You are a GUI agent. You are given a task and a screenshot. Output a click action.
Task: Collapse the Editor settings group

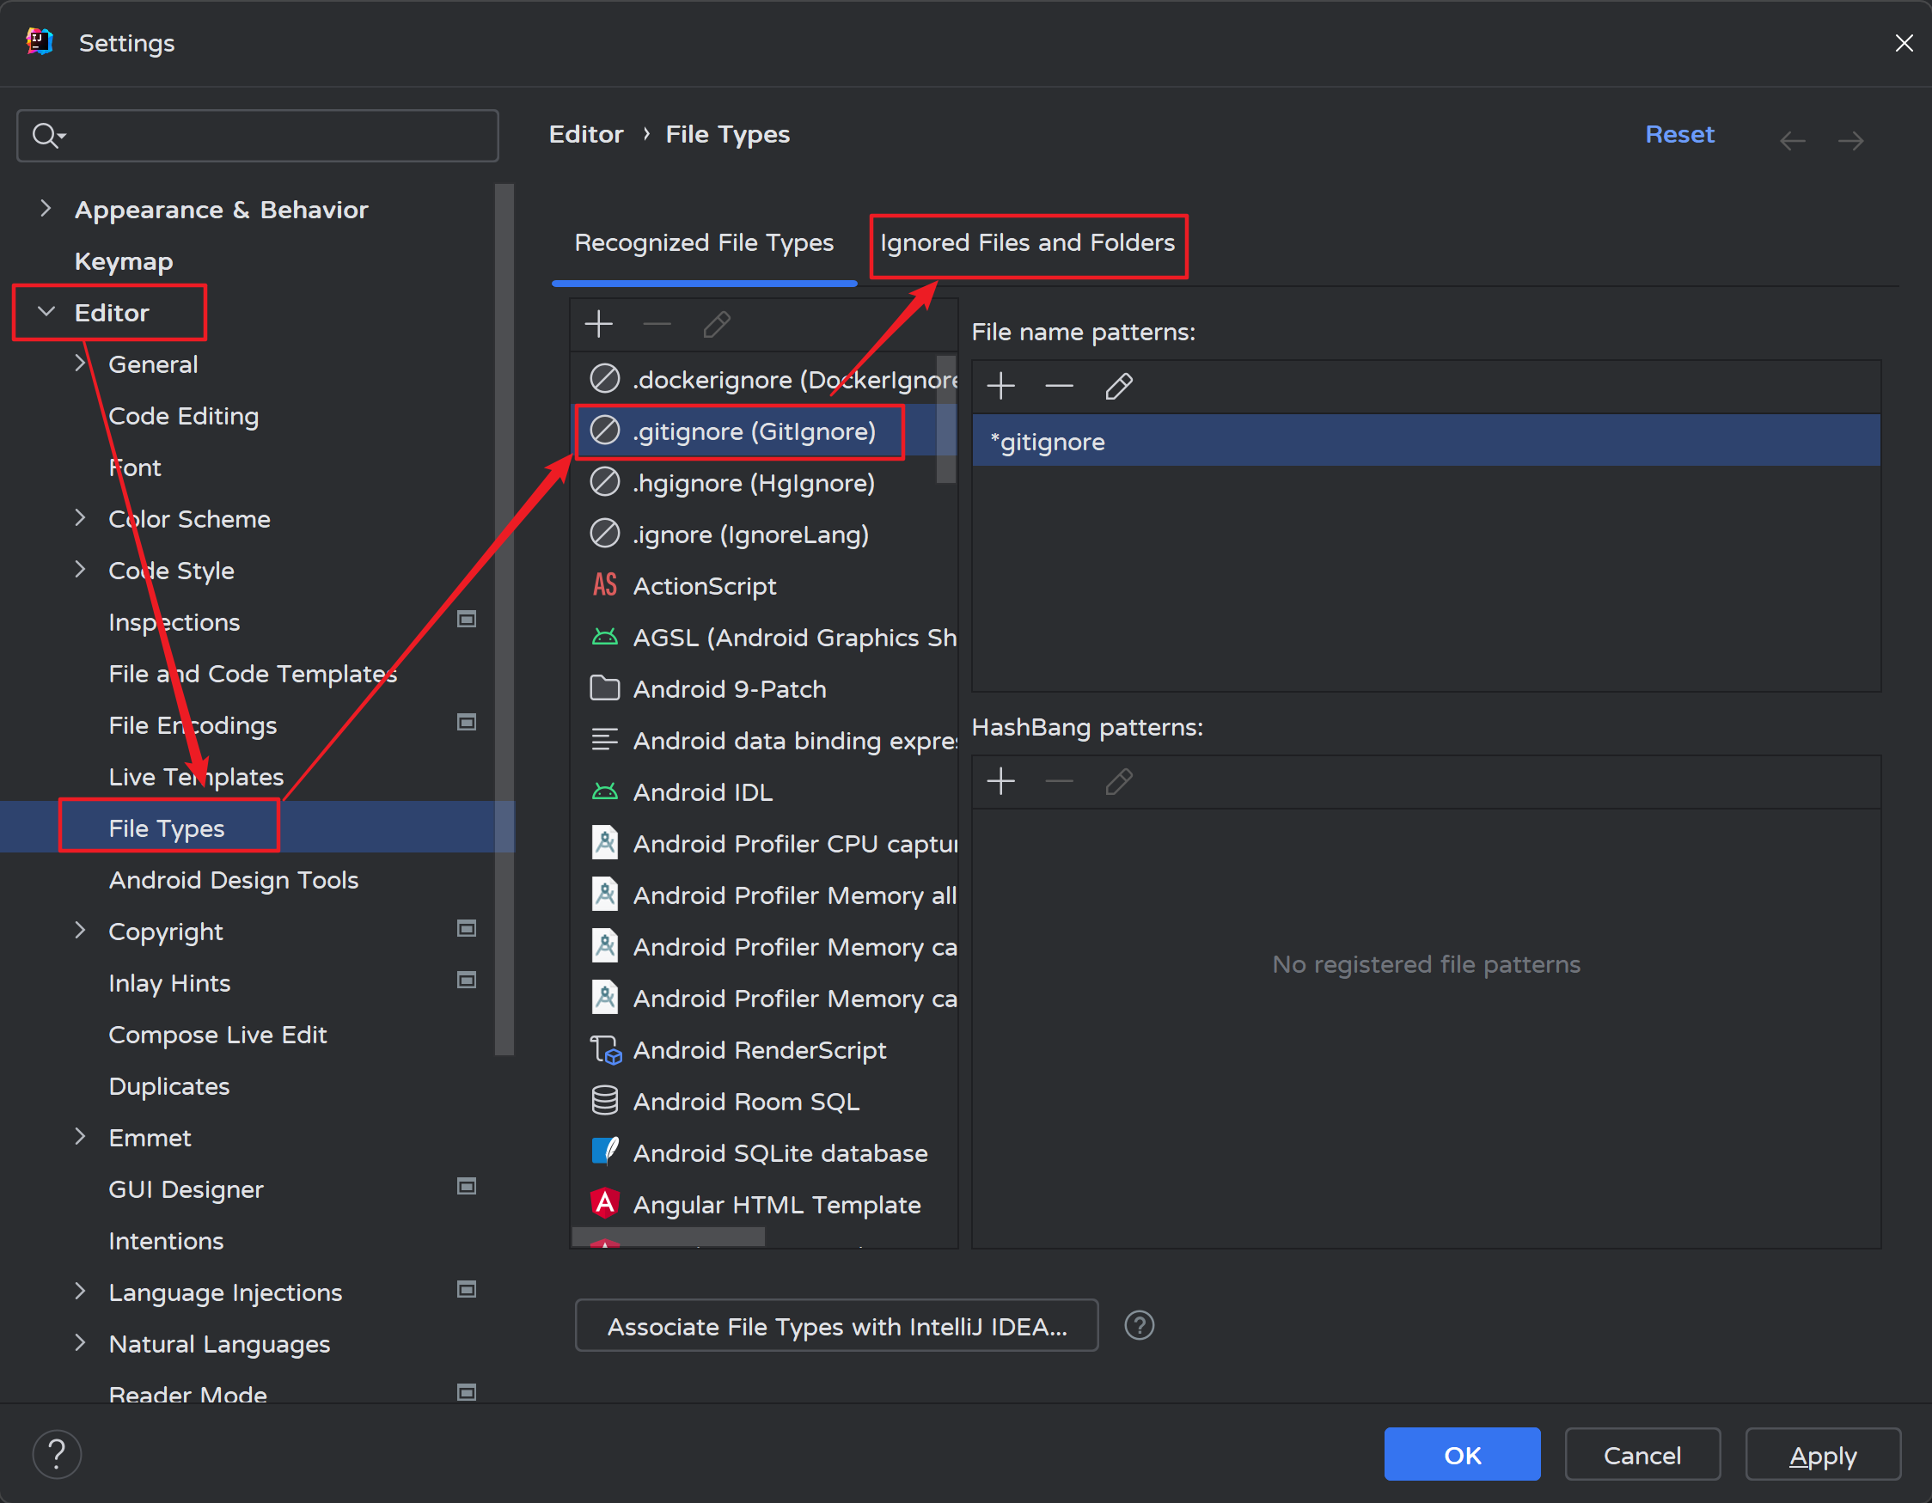coord(46,311)
